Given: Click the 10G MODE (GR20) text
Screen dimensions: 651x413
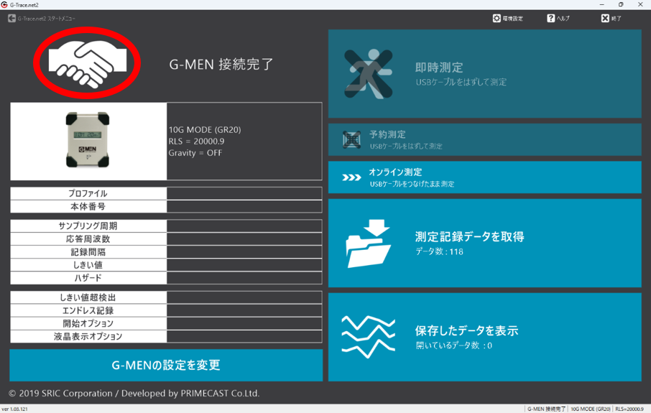Looking at the screenshot, I should coord(205,129).
